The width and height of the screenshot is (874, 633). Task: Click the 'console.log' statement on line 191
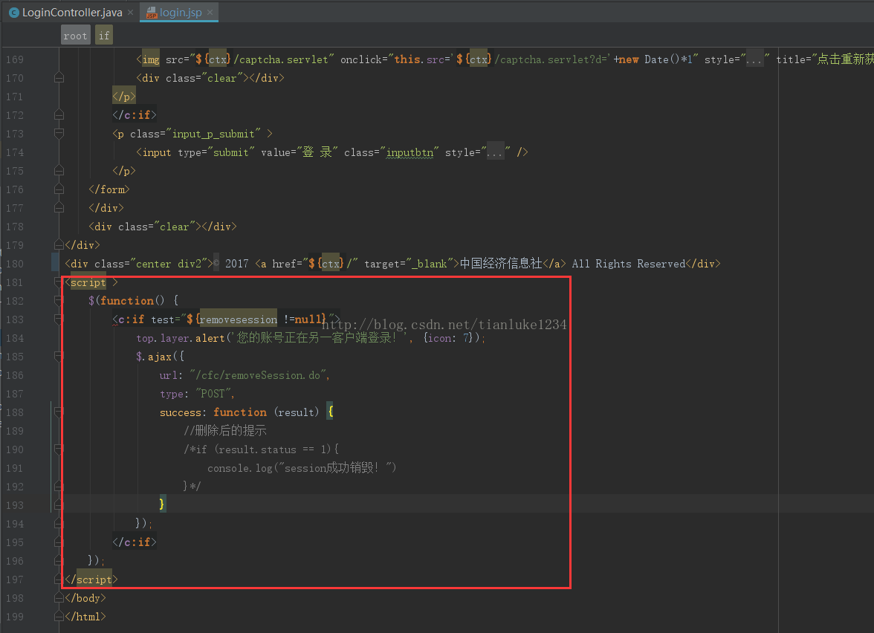click(302, 467)
